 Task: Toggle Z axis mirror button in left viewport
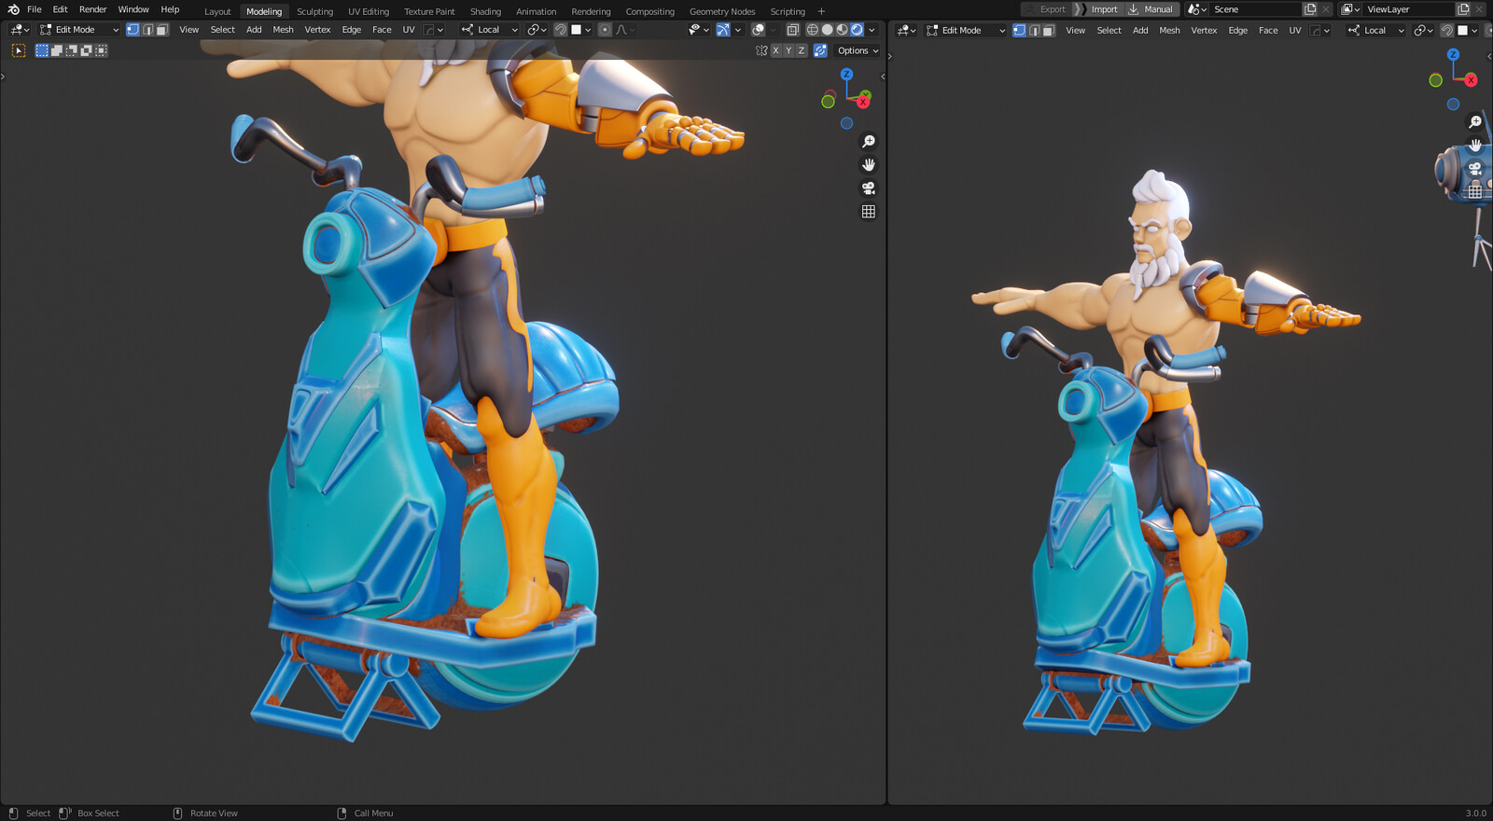coord(801,50)
